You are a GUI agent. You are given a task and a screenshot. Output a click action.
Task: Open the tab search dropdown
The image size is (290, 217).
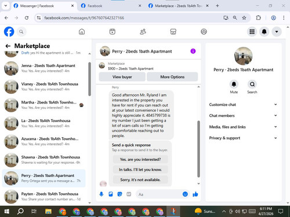tap(6, 6)
